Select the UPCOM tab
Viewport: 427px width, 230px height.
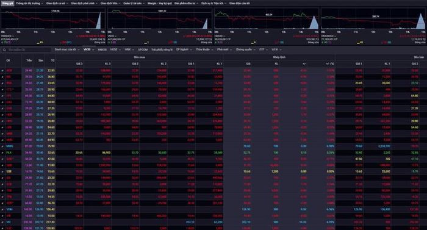tap(143, 49)
